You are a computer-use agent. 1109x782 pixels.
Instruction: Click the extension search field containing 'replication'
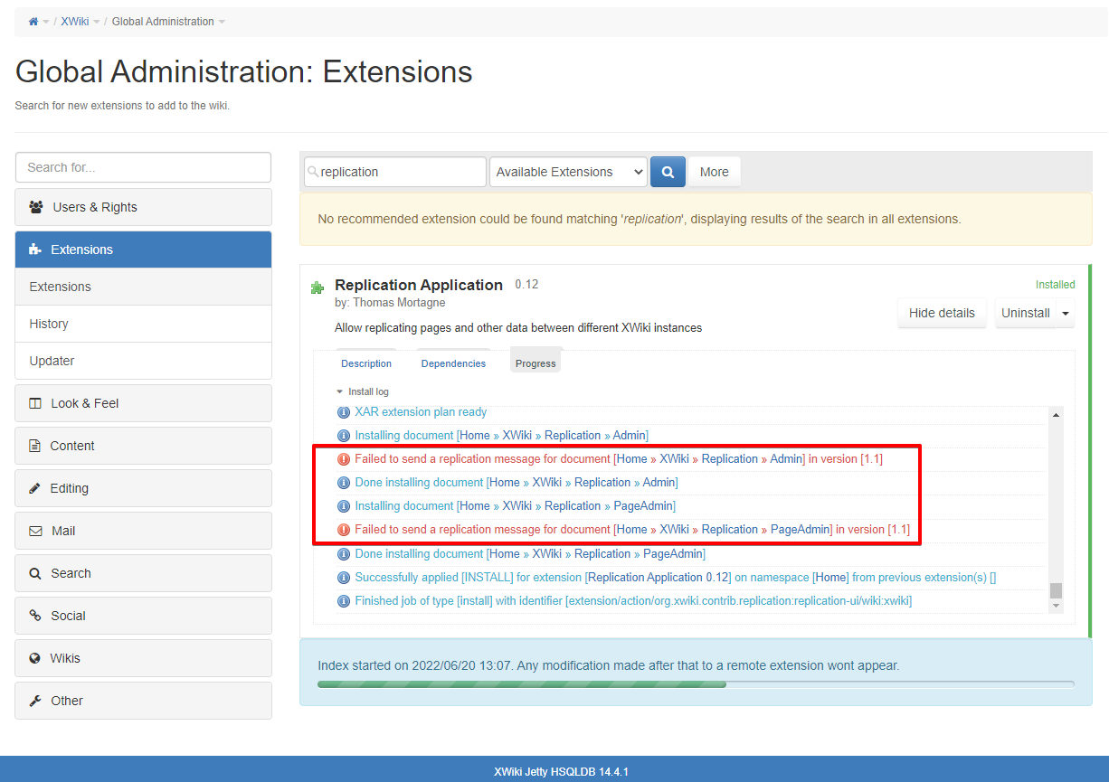pyautogui.click(x=395, y=172)
